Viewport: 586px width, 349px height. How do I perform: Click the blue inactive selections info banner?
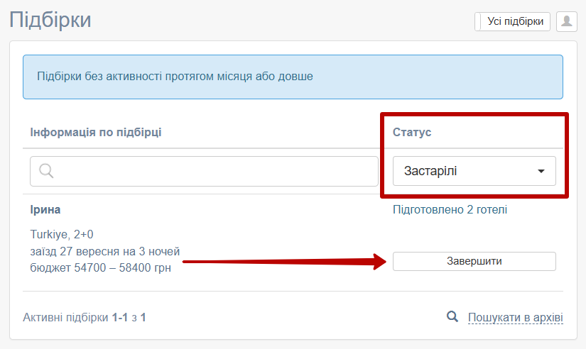(293, 77)
